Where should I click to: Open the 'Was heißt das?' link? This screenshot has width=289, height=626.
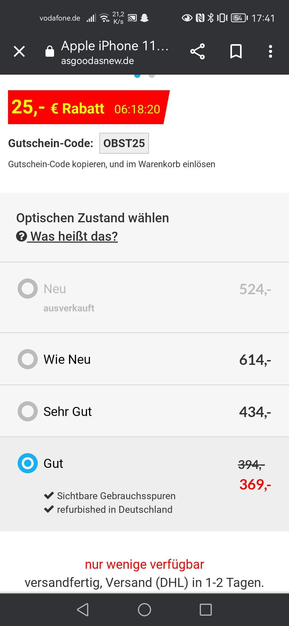coord(74,236)
